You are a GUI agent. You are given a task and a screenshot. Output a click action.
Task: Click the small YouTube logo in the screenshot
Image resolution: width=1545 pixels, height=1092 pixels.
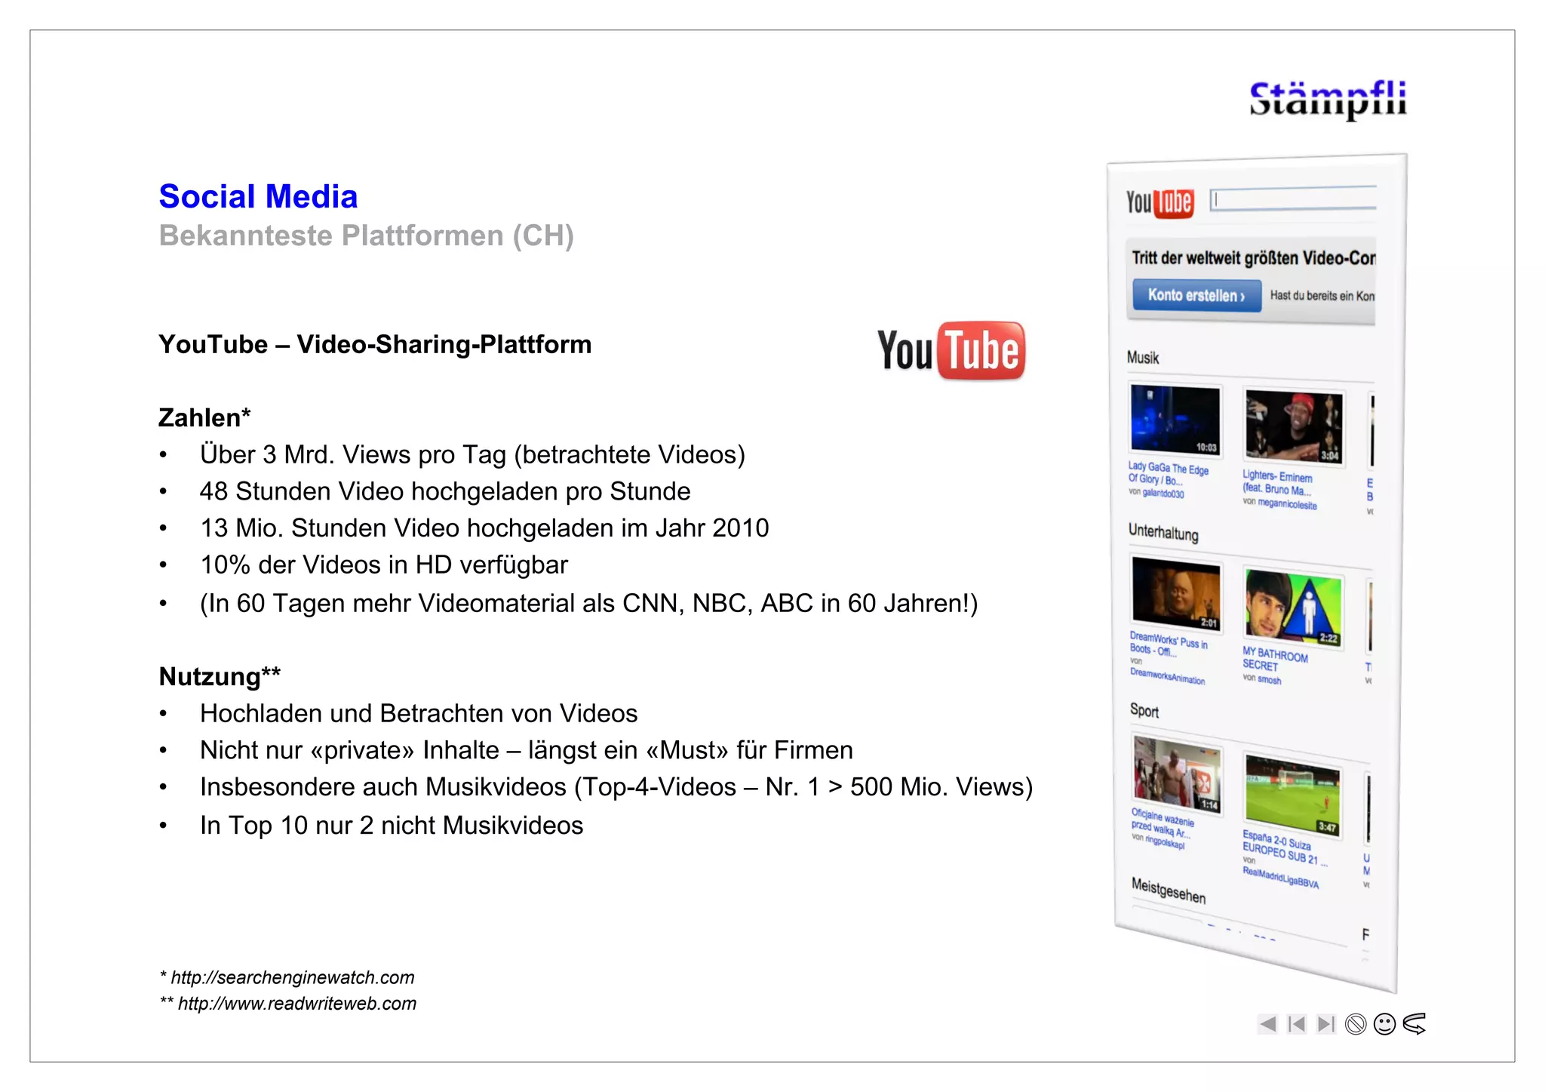point(1160,202)
